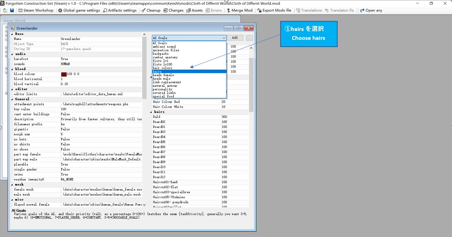Open the Steam Workshop tool
Image resolution: width=452 pixels, height=237 pixels.
click(x=36, y=10)
